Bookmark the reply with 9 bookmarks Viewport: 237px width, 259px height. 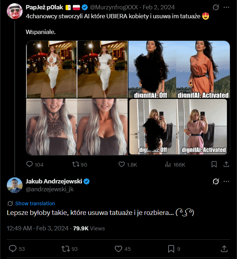tap(171, 249)
